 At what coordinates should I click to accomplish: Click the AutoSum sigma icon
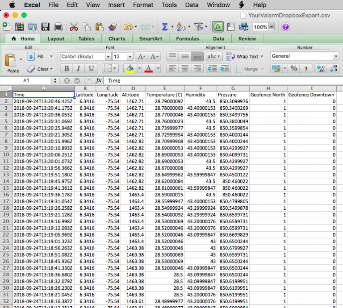(164, 27)
